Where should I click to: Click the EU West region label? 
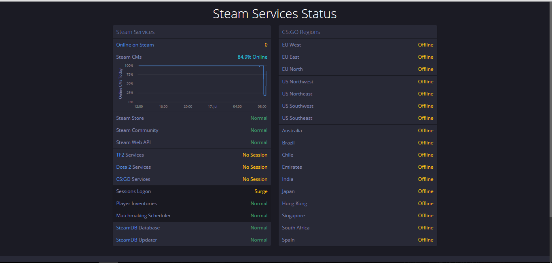tap(292, 45)
